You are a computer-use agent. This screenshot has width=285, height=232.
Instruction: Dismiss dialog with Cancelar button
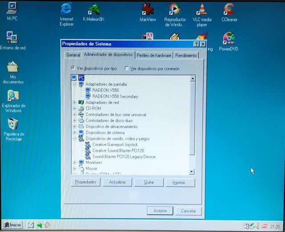pyautogui.click(x=188, y=211)
